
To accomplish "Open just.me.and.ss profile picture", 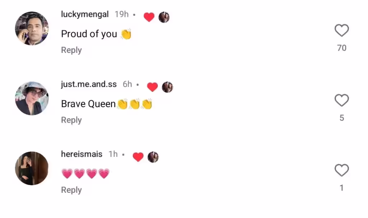I will pyautogui.click(x=32, y=99).
